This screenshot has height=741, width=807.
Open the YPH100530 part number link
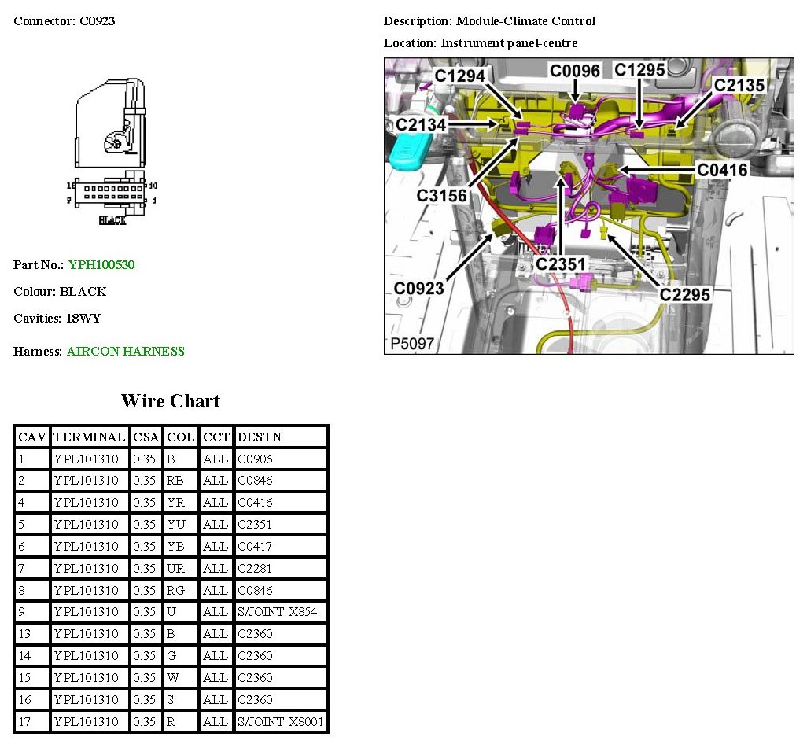pyautogui.click(x=101, y=265)
